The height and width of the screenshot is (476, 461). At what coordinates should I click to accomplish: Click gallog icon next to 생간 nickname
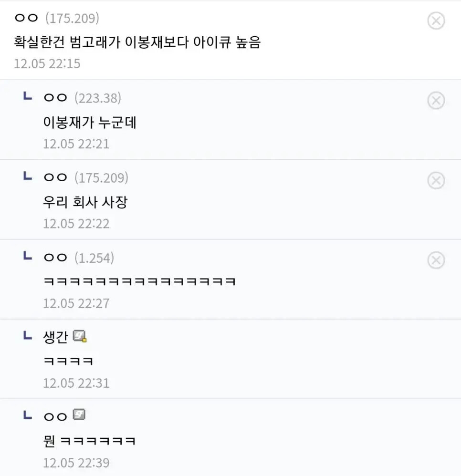pos(80,337)
